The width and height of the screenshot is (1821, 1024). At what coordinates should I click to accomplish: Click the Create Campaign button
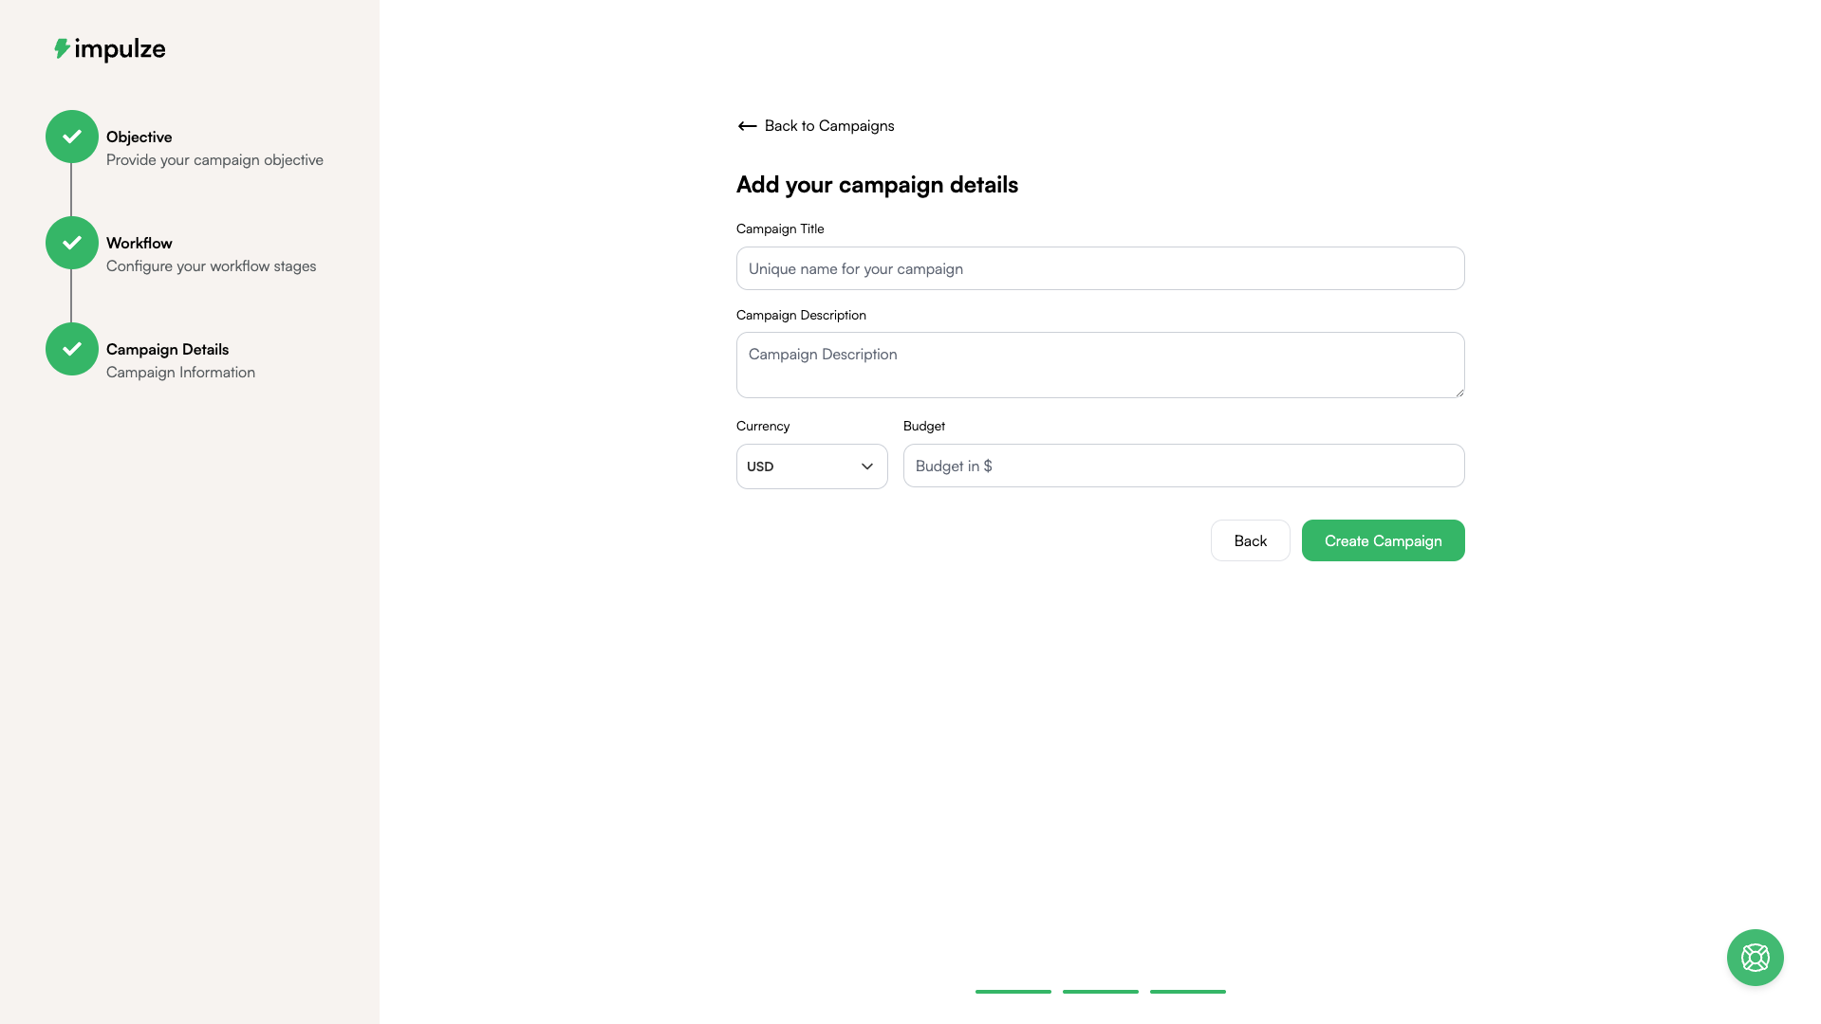pyautogui.click(x=1383, y=540)
